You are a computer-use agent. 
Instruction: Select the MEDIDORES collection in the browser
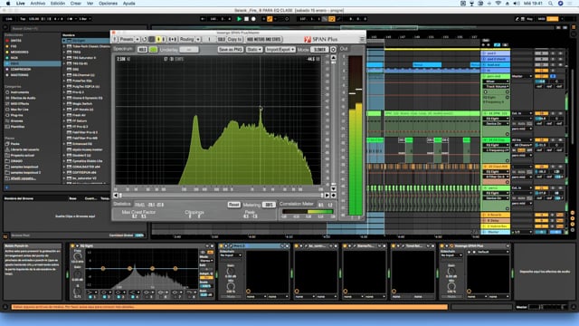(x=20, y=53)
